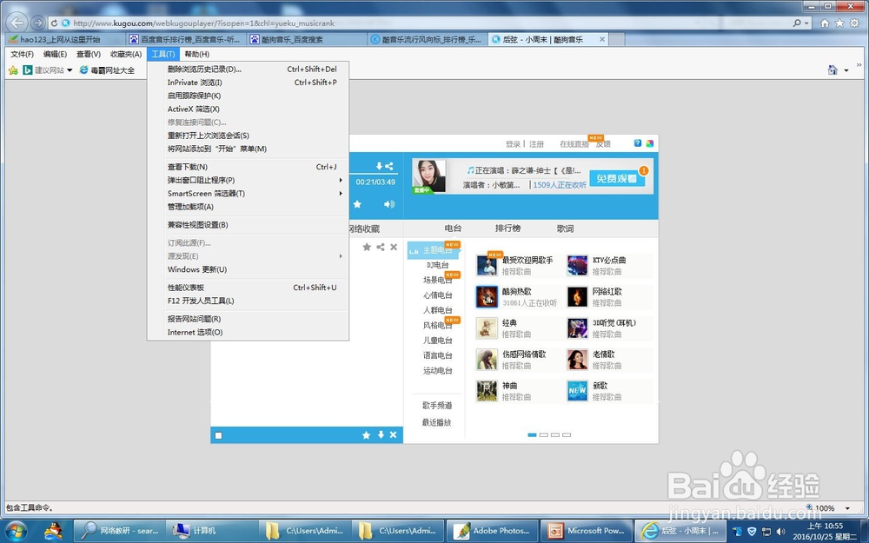The height and width of the screenshot is (543, 869).
Task: Click the download arrow in bottom blue bar
Action: click(x=381, y=435)
